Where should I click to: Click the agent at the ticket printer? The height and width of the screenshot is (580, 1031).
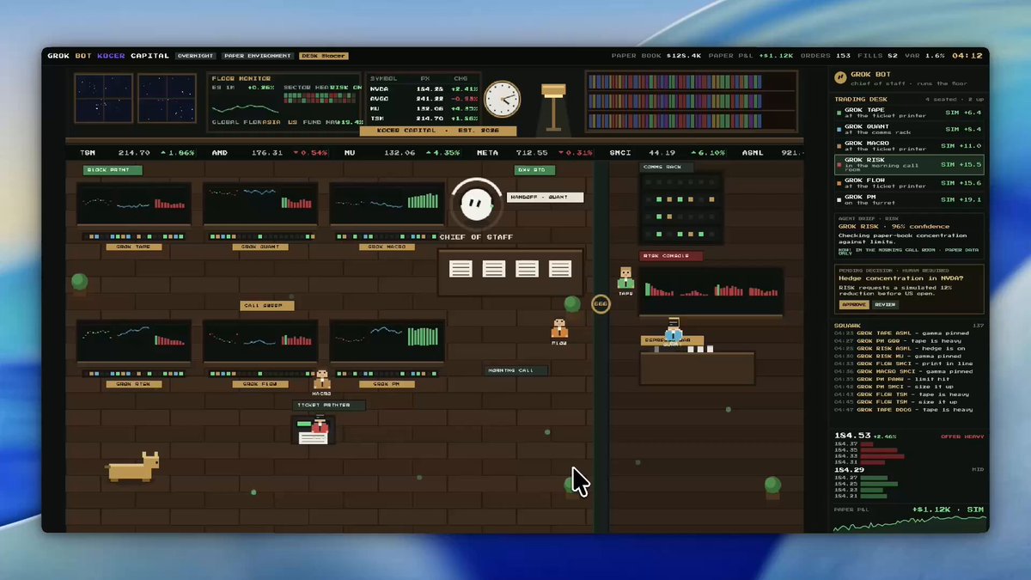pyautogui.click(x=320, y=423)
